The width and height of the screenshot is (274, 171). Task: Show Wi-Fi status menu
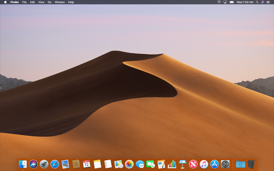219,2
